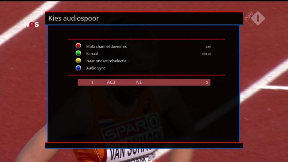This screenshot has width=288, height=162.
Task: Select the highlighted AC3 NL audio track row
Action: click(x=144, y=82)
